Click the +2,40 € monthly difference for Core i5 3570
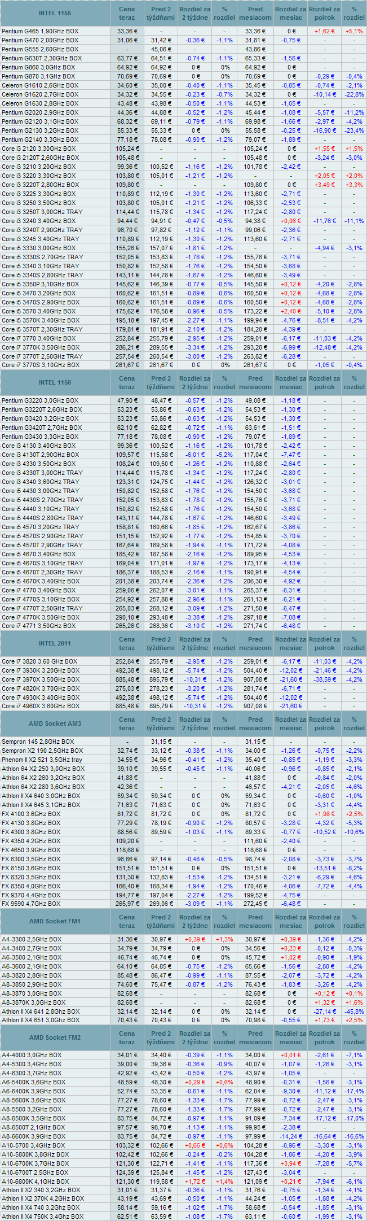Screen dimensions: 367x1221 click(x=291, y=311)
